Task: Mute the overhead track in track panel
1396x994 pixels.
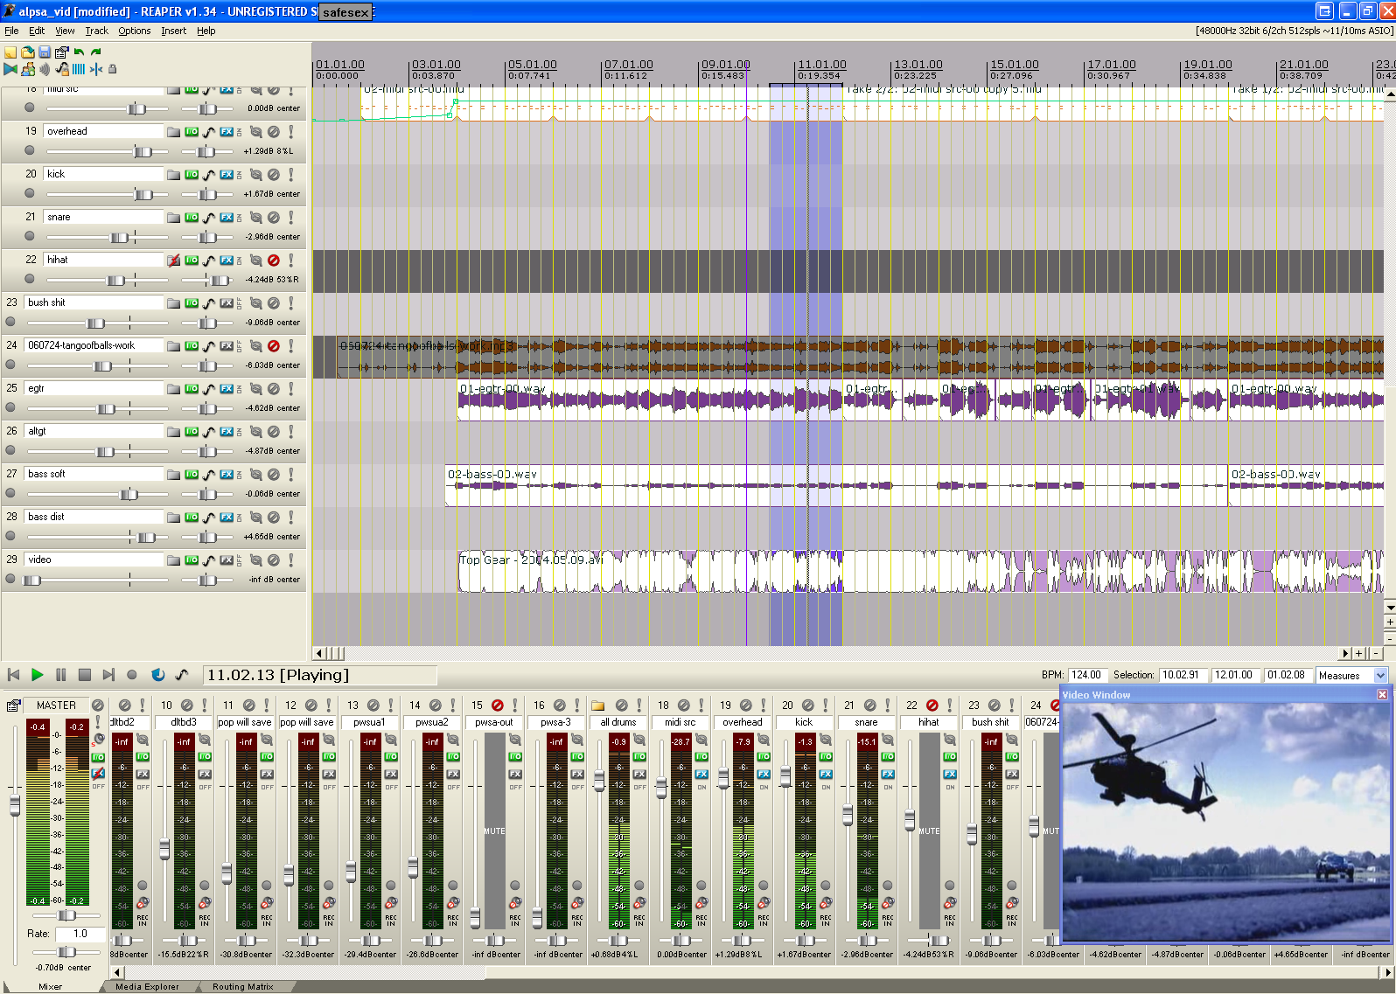Action: coord(274,132)
